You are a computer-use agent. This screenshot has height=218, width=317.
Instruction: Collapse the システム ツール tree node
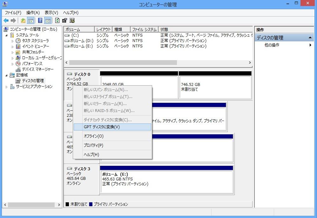[x=7, y=35]
